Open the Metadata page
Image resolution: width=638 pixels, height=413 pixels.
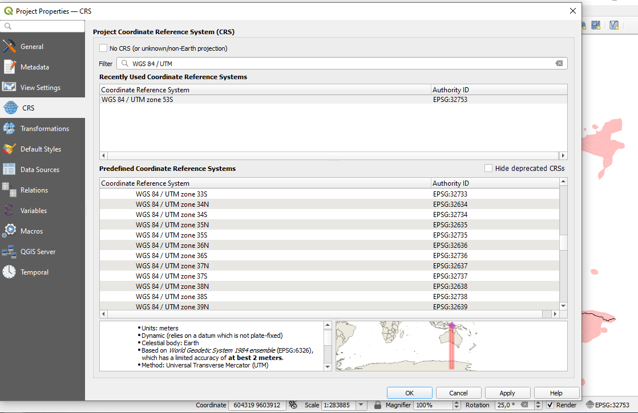[x=42, y=67]
